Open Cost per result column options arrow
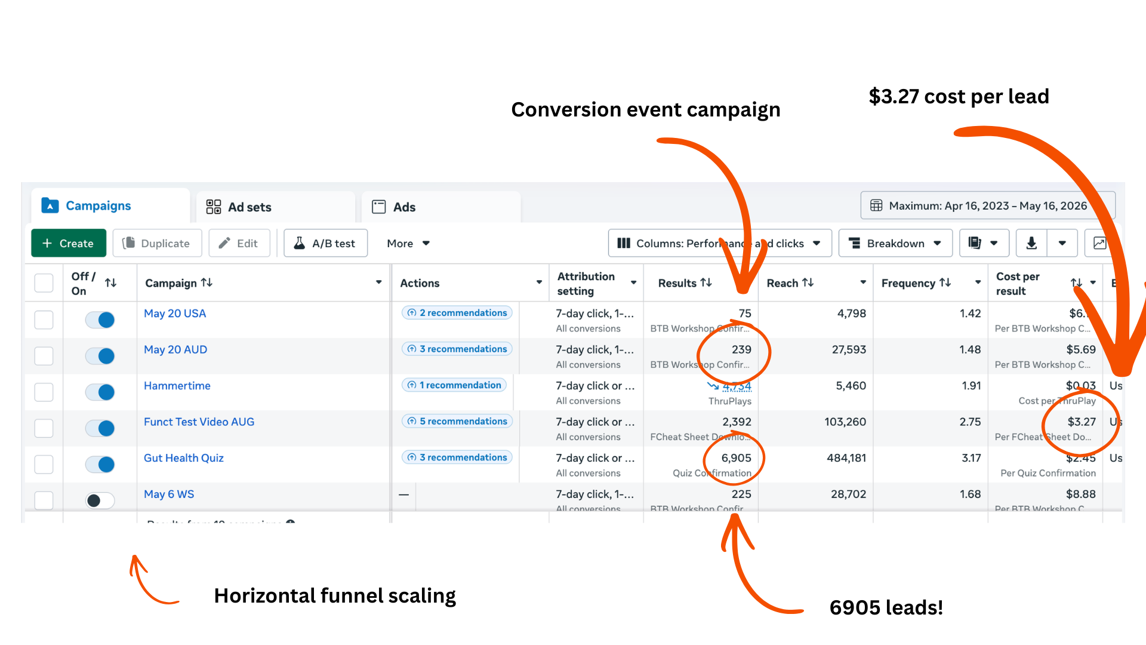Image resolution: width=1146 pixels, height=645 pixels. pos(1093,282)
